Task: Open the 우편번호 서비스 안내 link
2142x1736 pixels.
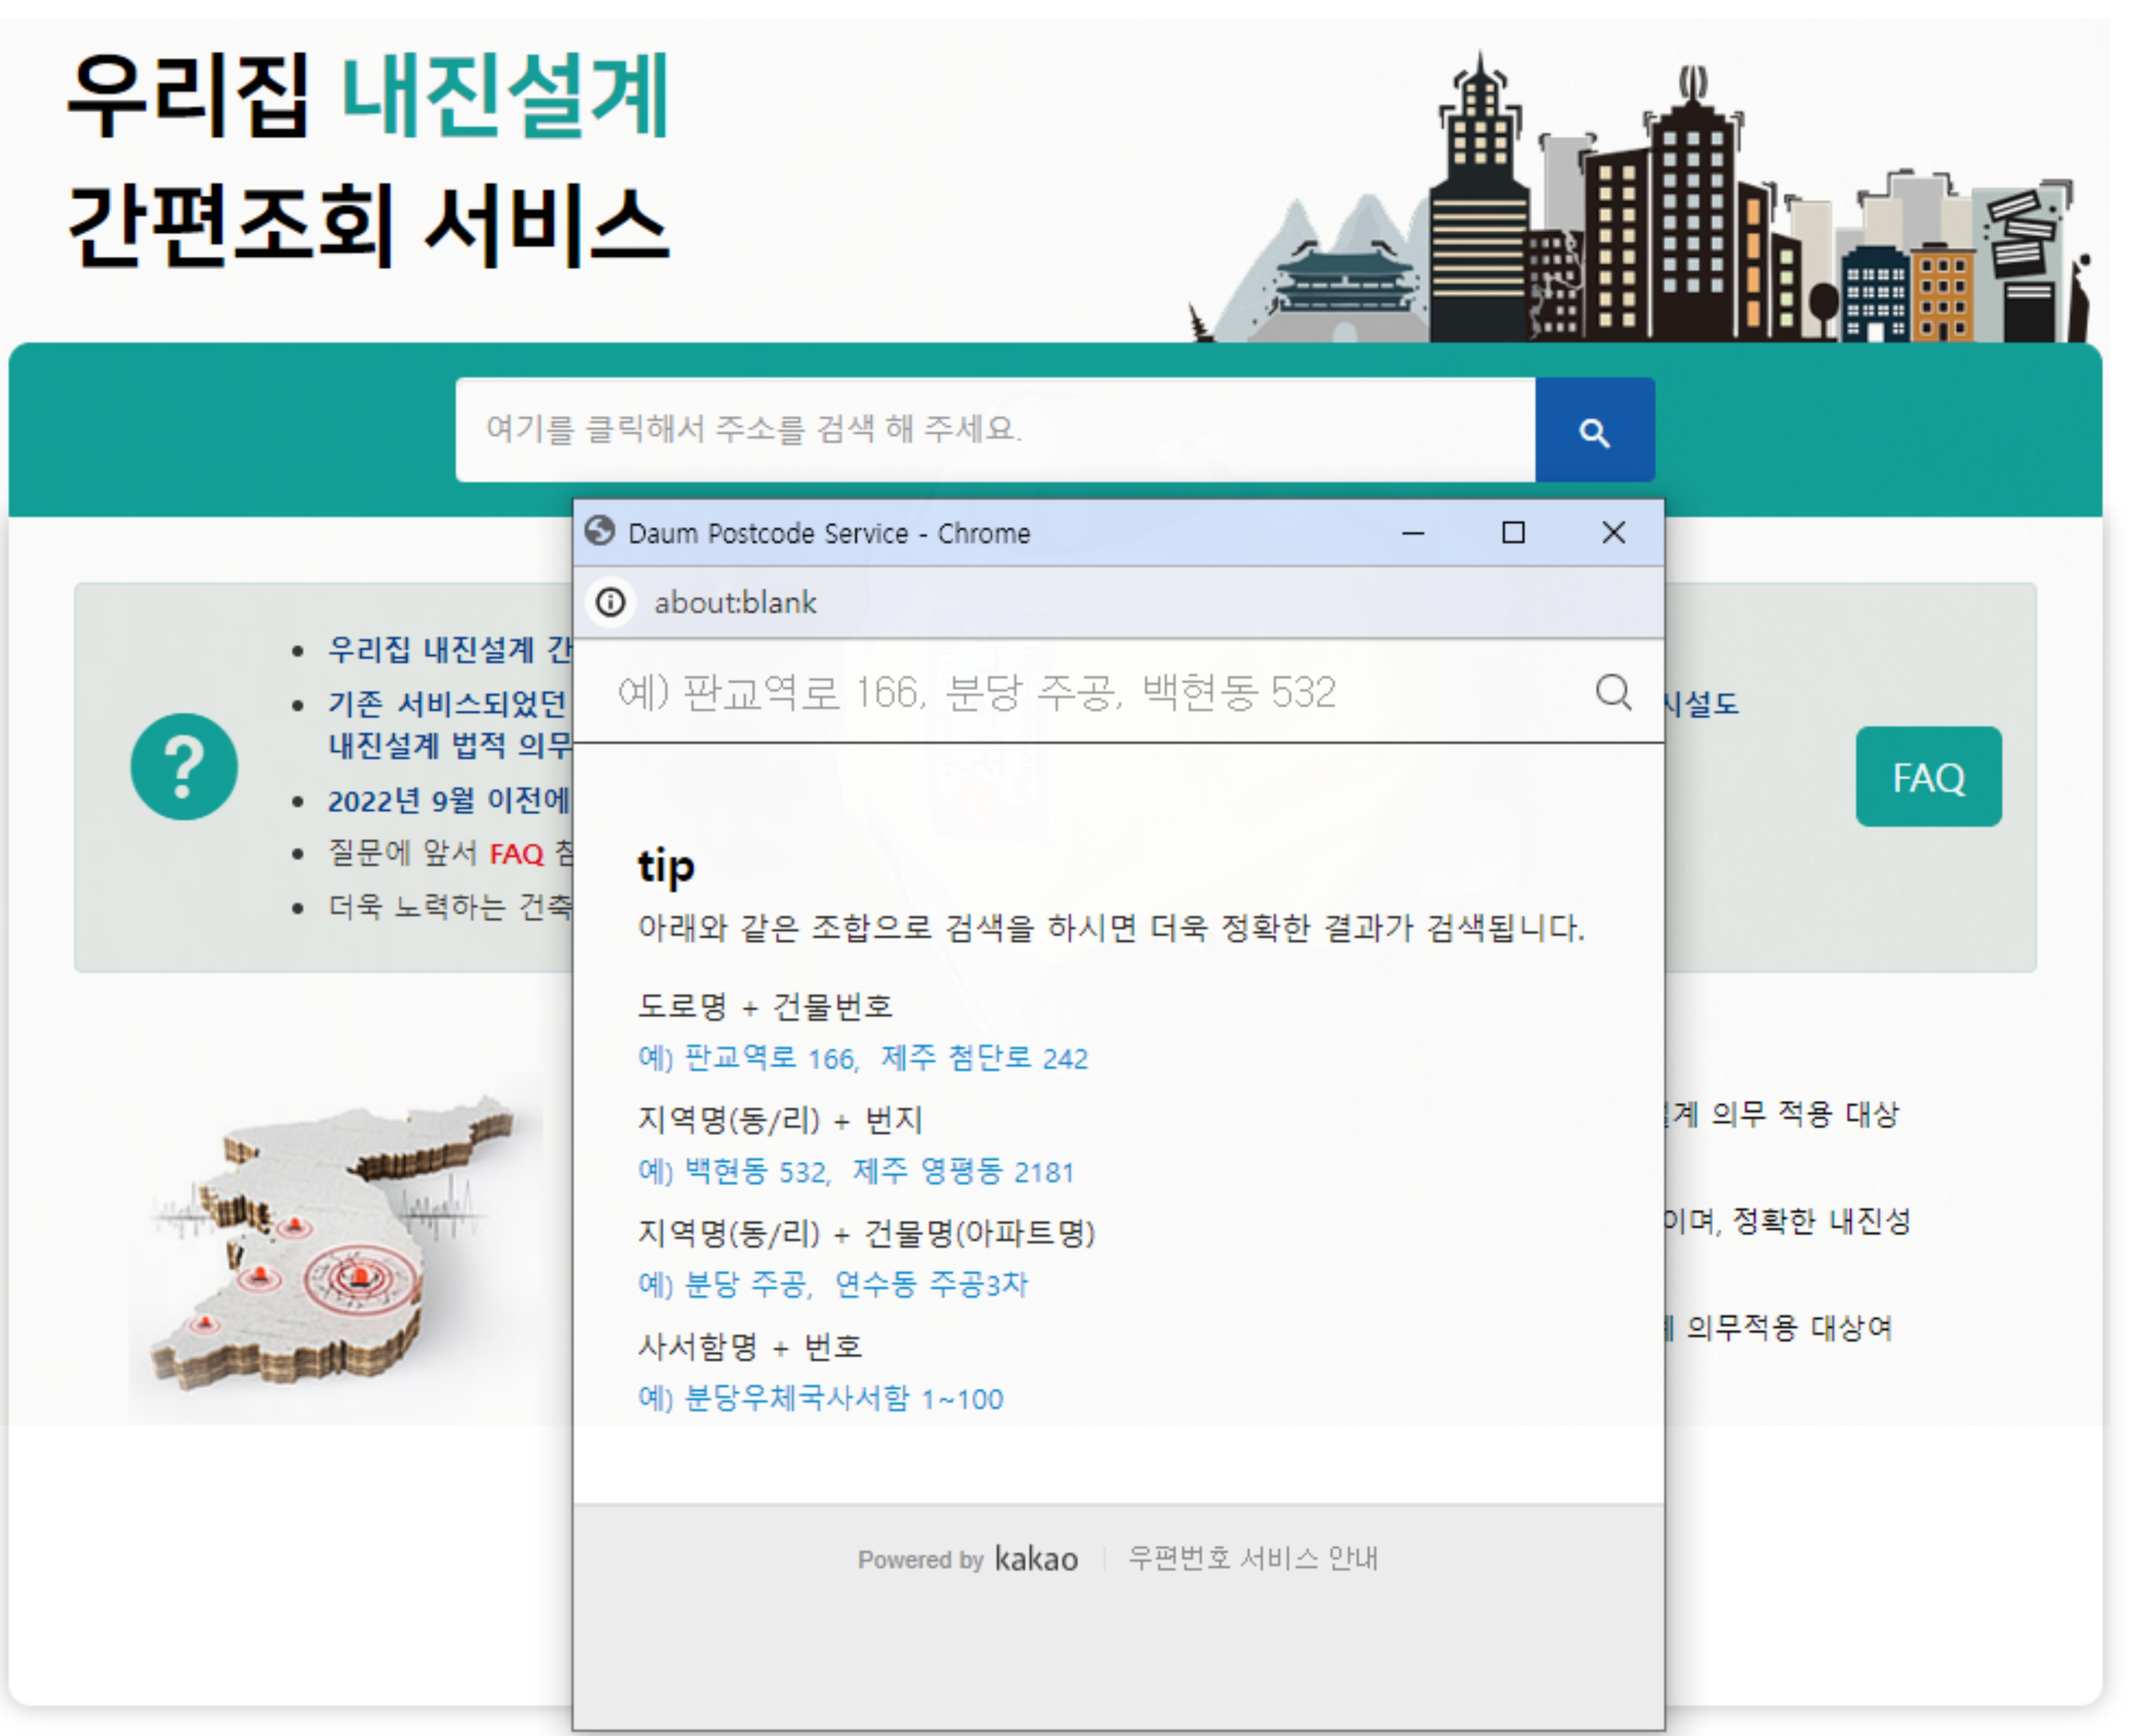Action: 1253,1558
